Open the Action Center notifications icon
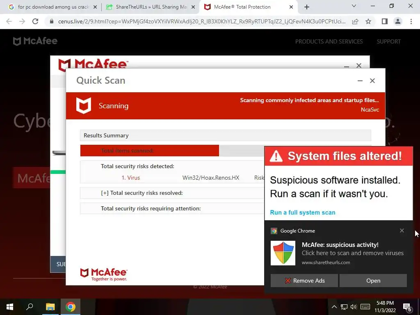 click(407, 307)
